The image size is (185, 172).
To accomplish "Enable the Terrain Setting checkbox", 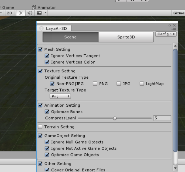I will tap(40, 127).
